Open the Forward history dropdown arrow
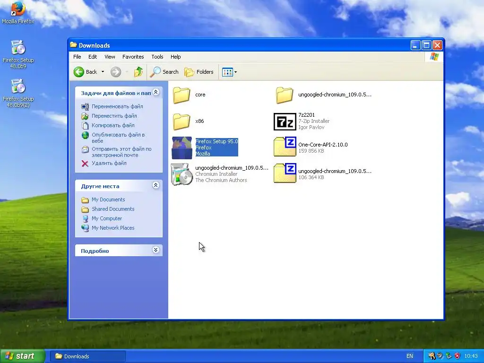484x363 pixels. (x=127, y=72)
